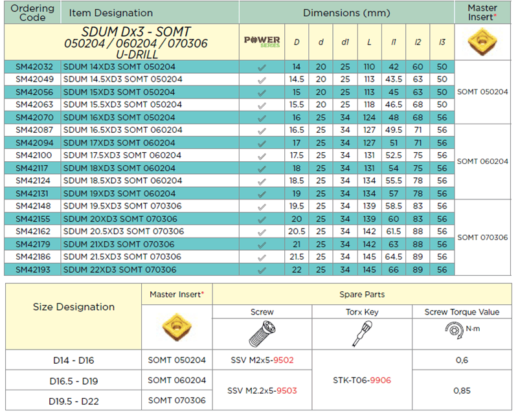Click the D14 - D16 size row
Viewport: 518px width, 413px height.
point(74,360)
